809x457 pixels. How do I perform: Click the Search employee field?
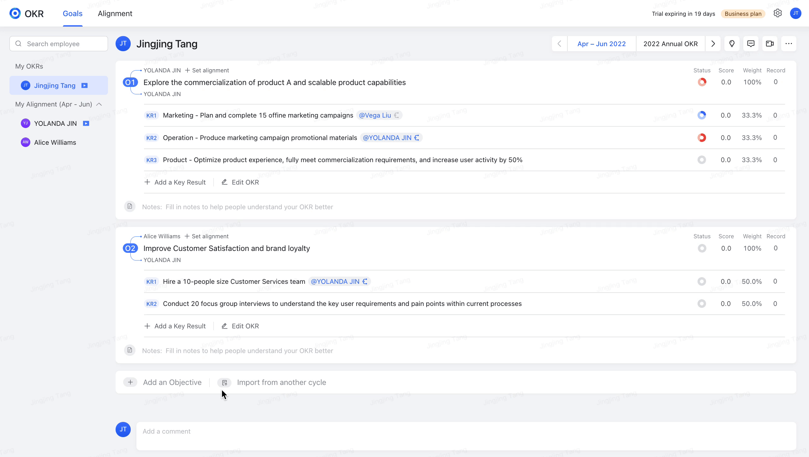59,44
